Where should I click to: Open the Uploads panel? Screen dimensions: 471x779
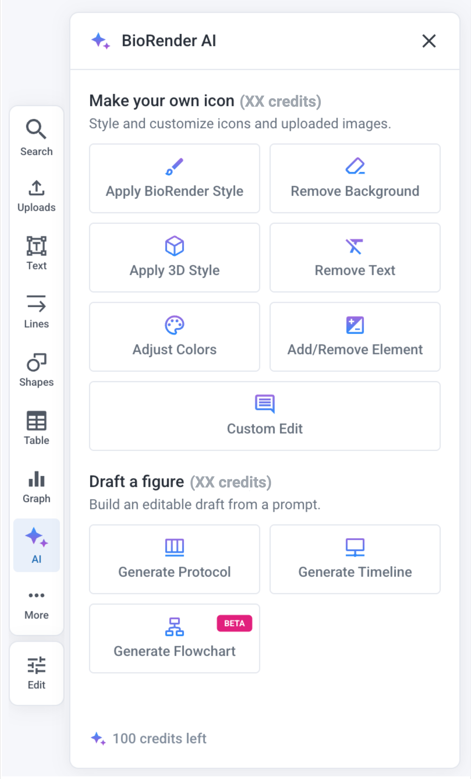click(36, 196)
